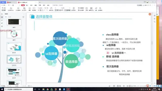Image resolution: width=162 pixels, height=91 pixels.
Task: Open the file menu dropdown
Action: click(x=3, y=5)
